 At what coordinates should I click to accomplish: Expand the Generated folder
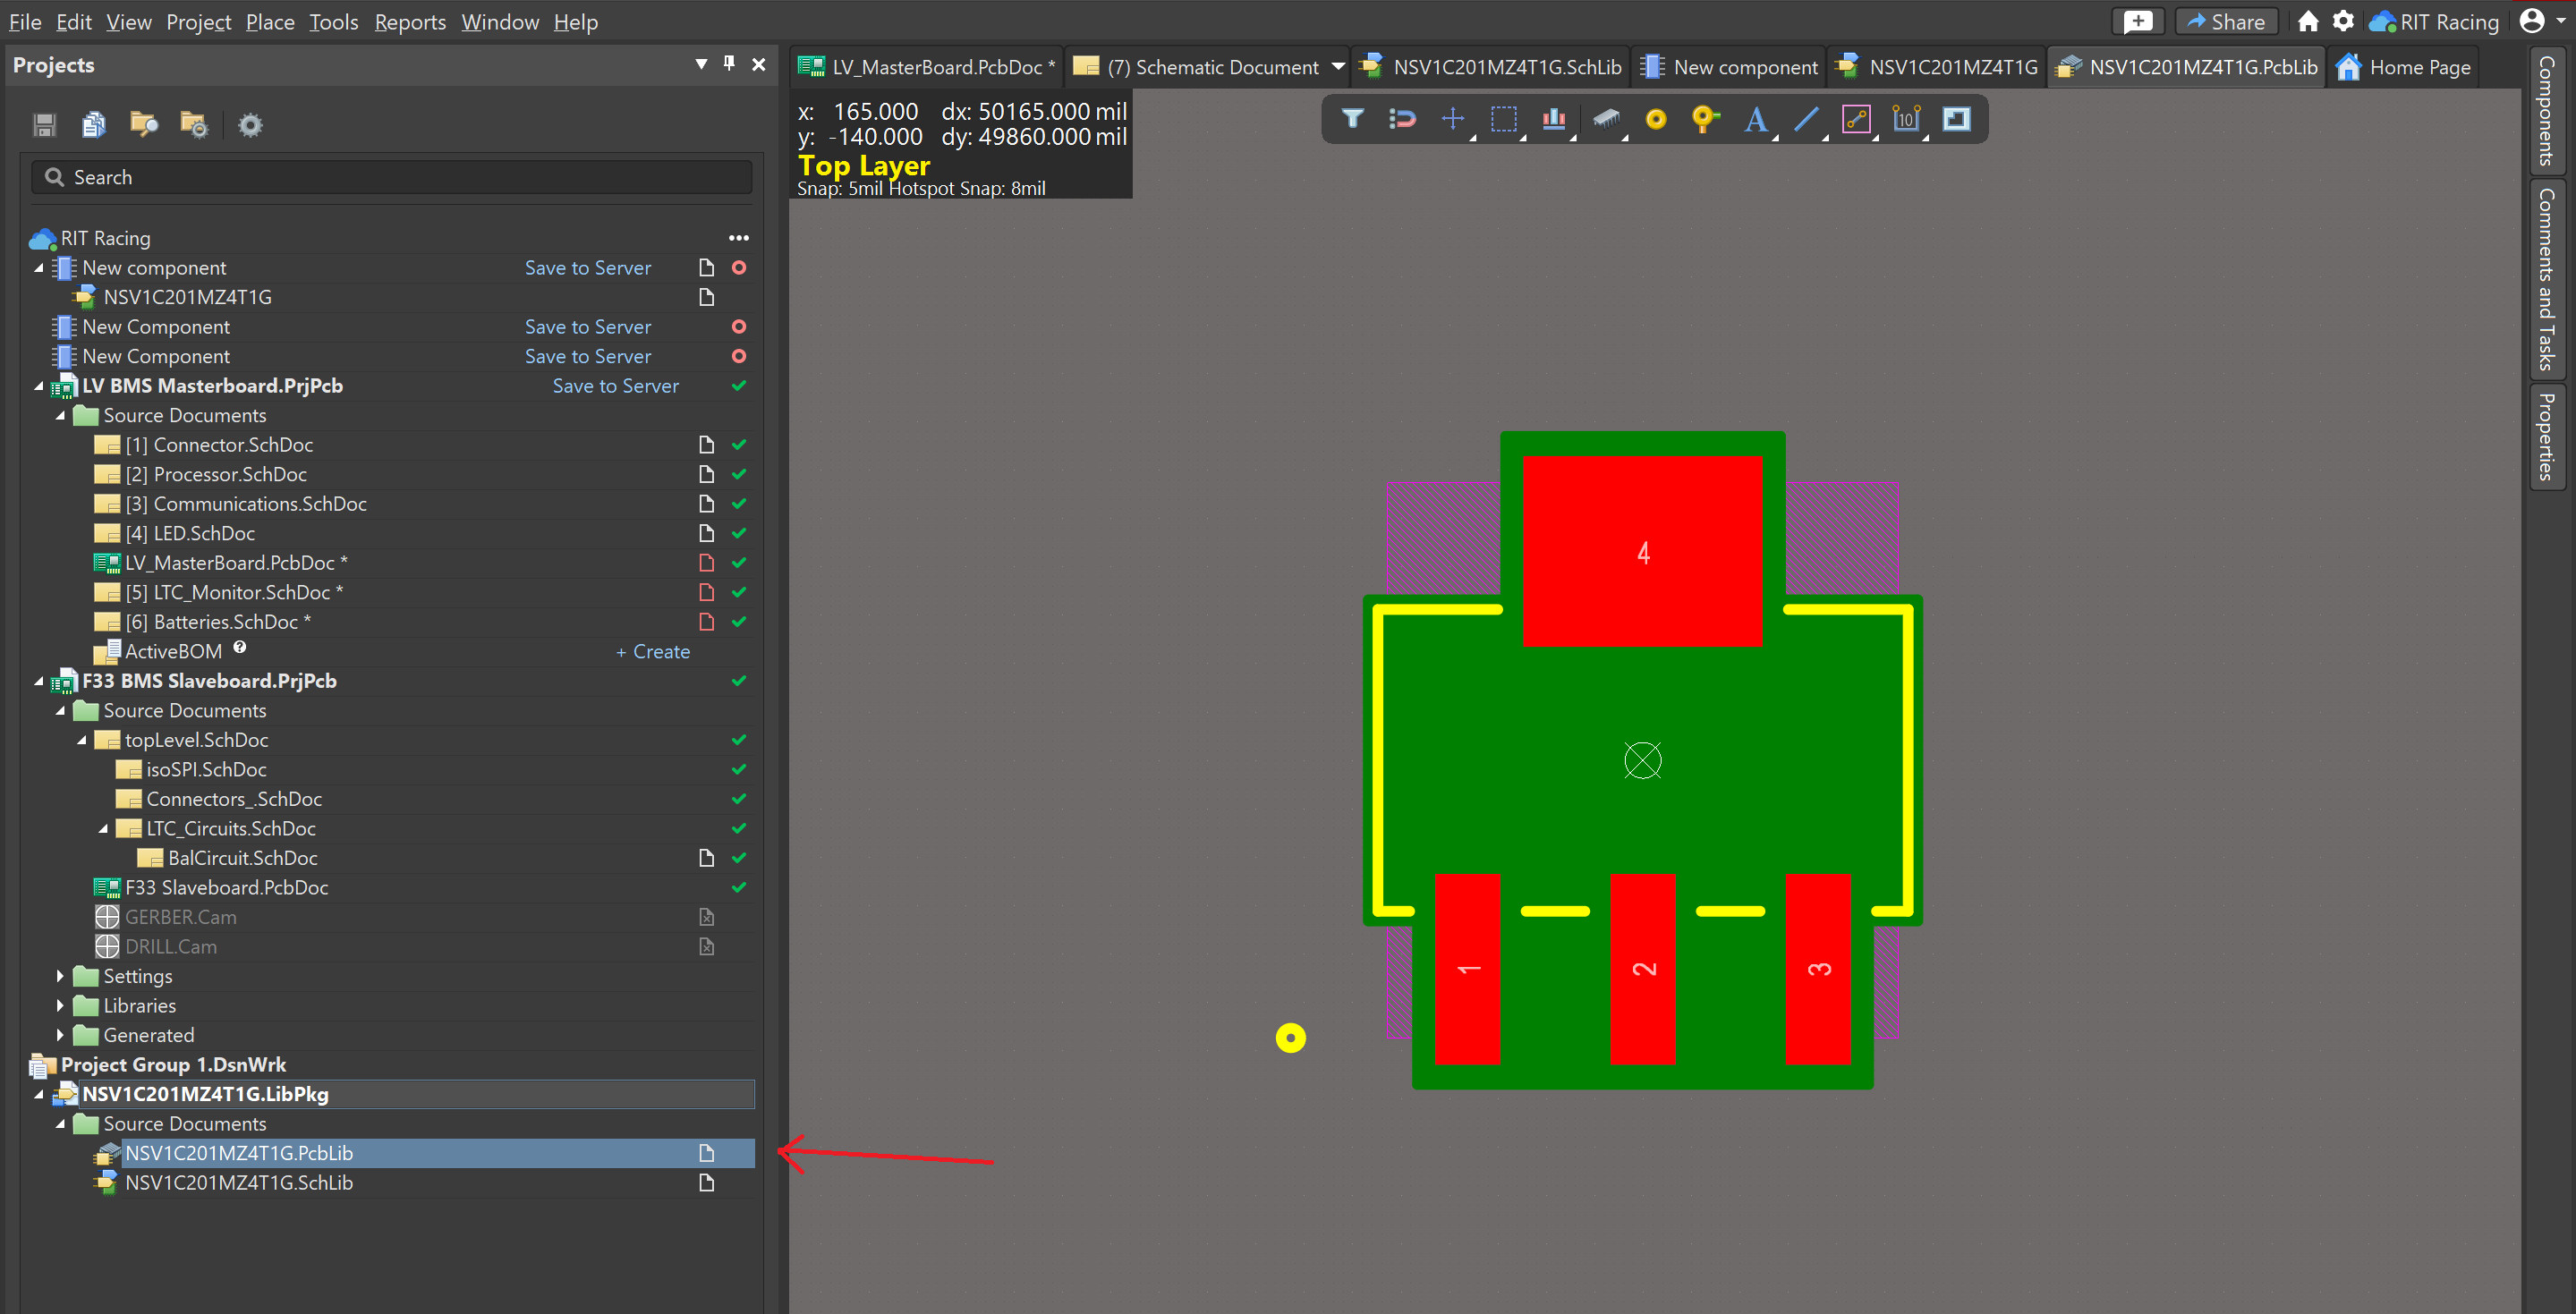pos(60,1035)
